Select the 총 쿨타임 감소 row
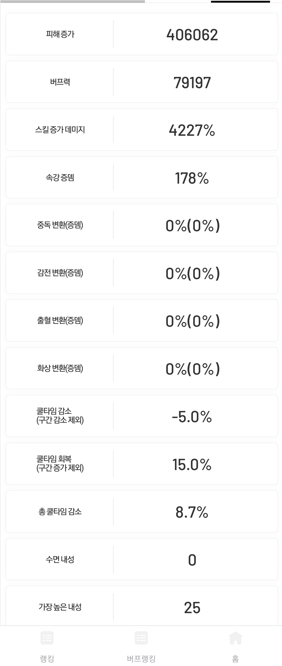The height and width of the screenshot is (666, 282). [x=142, y=511]
